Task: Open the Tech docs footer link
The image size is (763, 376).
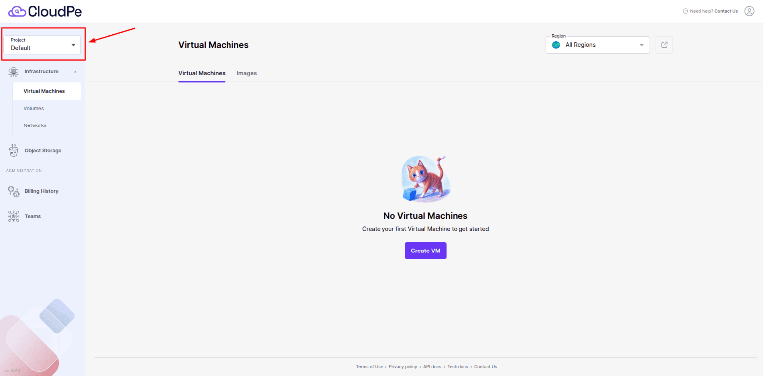Action: coord(458,367)
